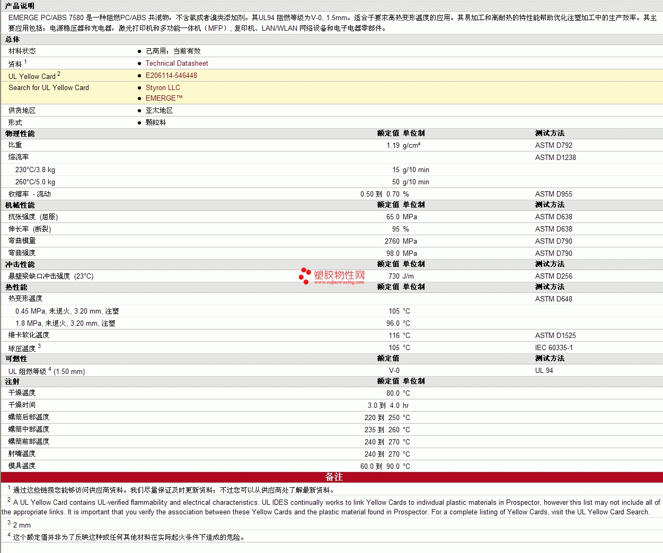
Task: Click ASTM D792 test method
Action: click(x=553, y=145)
